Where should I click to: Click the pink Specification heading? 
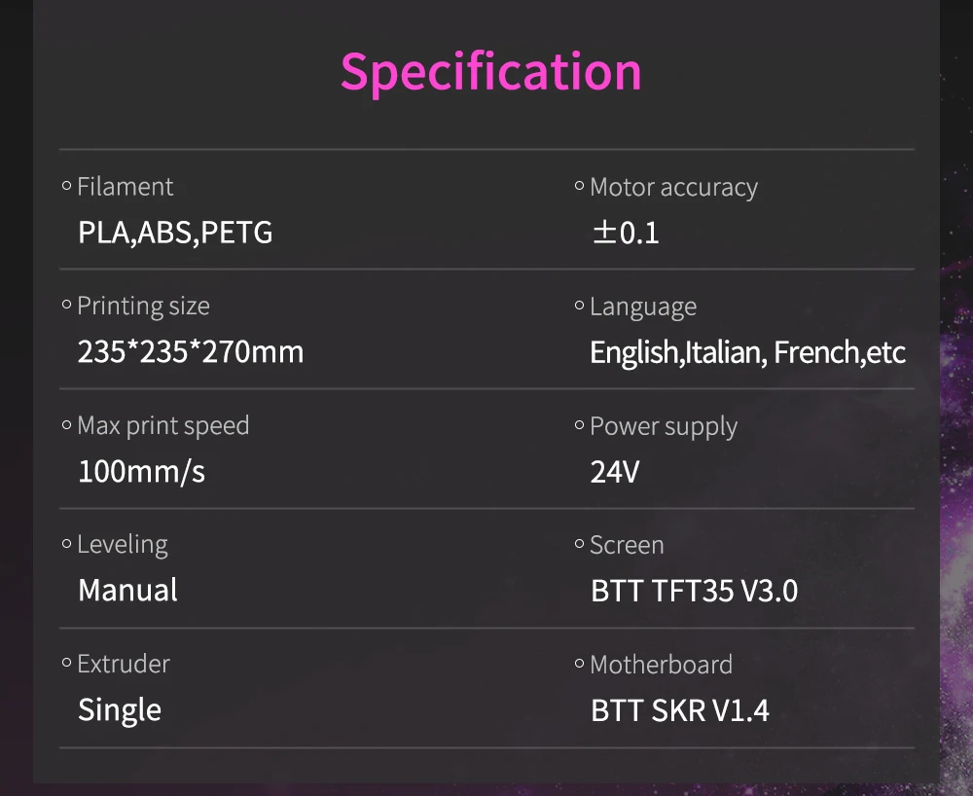(x=490, y=73)
